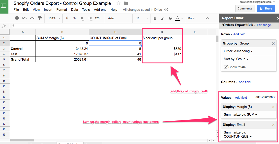Screen dimensions: 279x144
Task: Click the select-all corner box
Action: pyautogui.click(x=5, y=32)
